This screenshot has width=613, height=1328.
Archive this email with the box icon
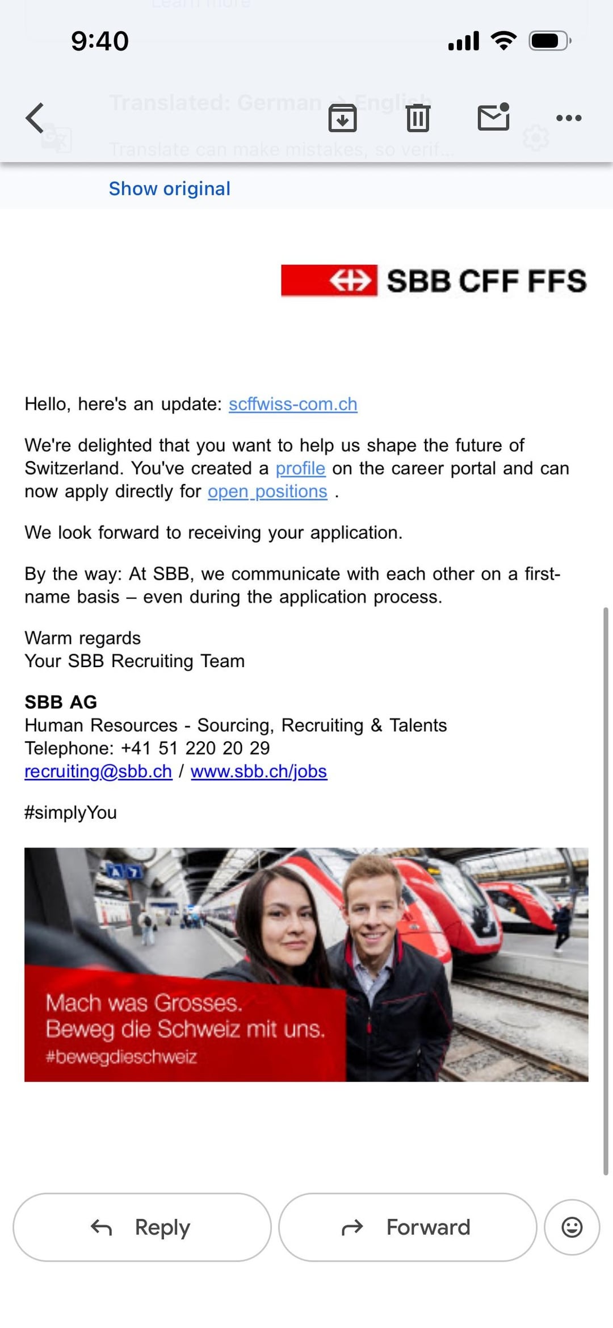(x=342, y=118)
